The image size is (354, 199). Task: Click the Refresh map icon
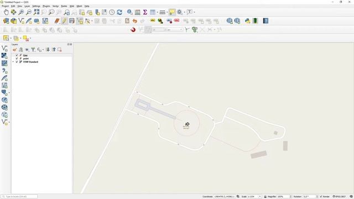[119, 12]
